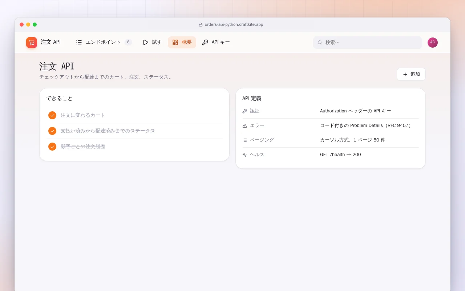Viewport: 465px width, 291px height.
Task: Uncheck 支払い済みから配達済みまでのステータス item
Action: [x=52, y=131]
